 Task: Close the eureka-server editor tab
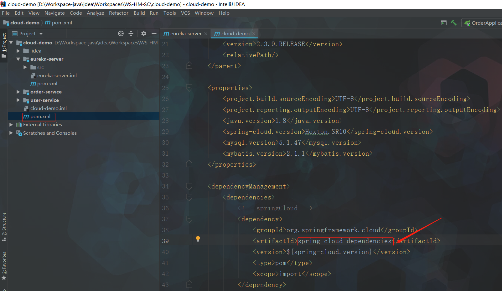click(x=206, y=34)
